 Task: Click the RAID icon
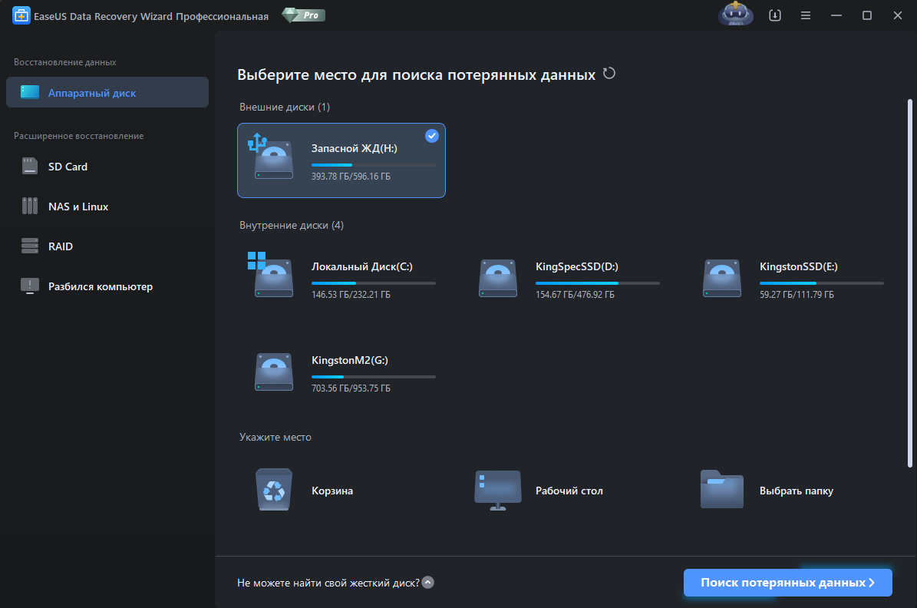pyautogui.click(x=30, y=246)
